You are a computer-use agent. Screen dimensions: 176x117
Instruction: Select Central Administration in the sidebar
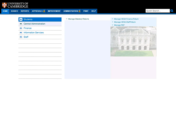pyautogui.click(x=40, y=24)
